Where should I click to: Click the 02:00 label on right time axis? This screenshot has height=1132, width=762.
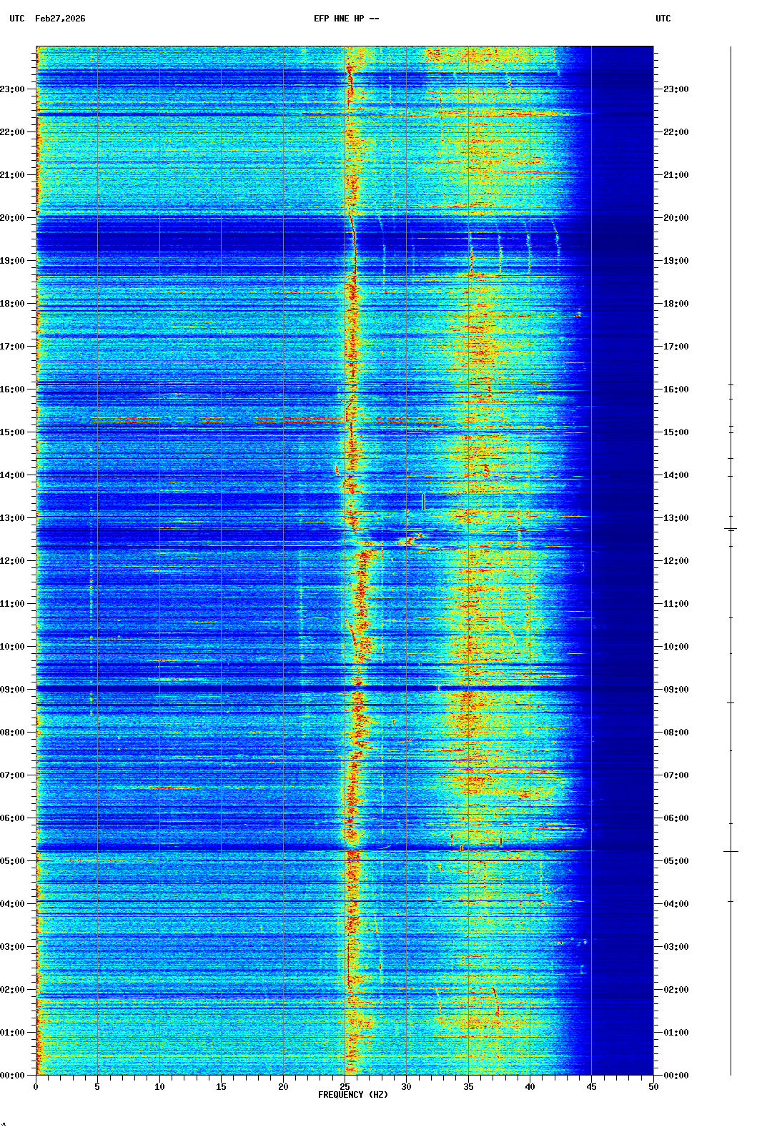pyautogui.click(x=676, y=990)
